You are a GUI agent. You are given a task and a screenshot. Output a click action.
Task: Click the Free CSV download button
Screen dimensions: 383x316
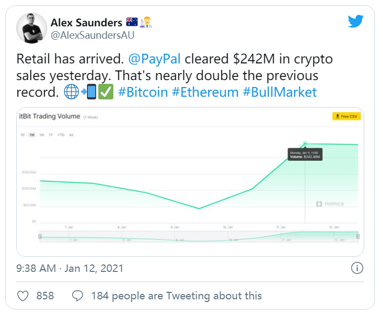pos(346,116)
